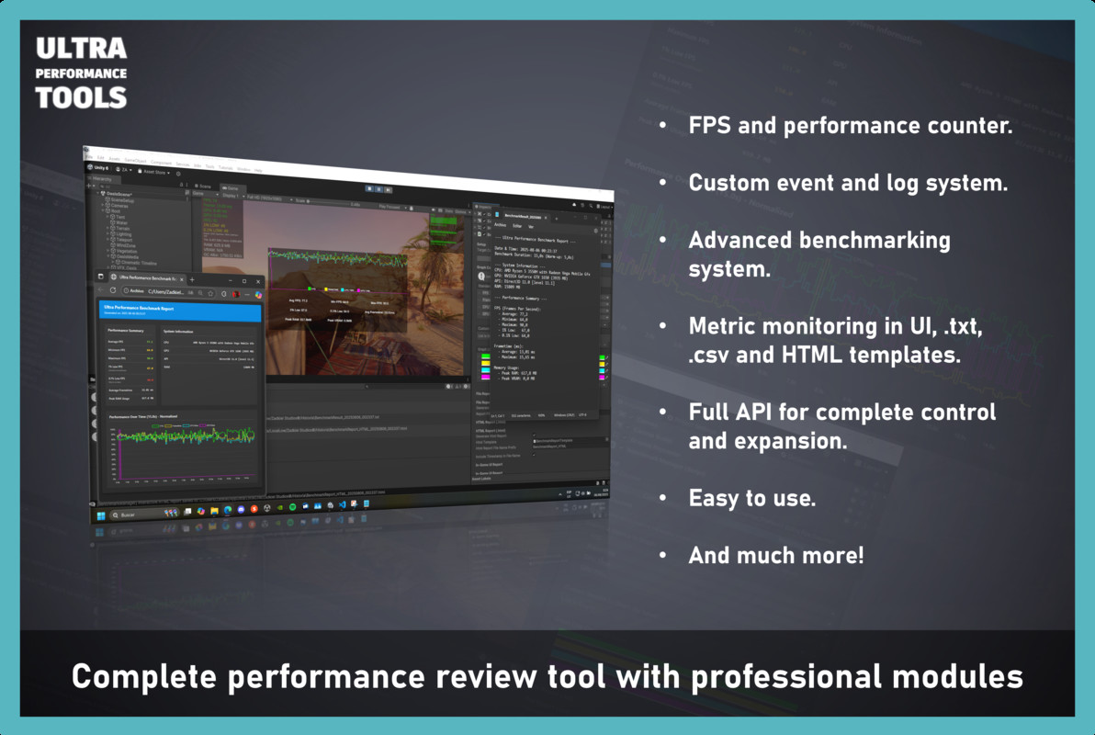The width and height of the screenshot is (1095, 735).
Task: Click the Game view Scale slider
Action: pos(328,202)
